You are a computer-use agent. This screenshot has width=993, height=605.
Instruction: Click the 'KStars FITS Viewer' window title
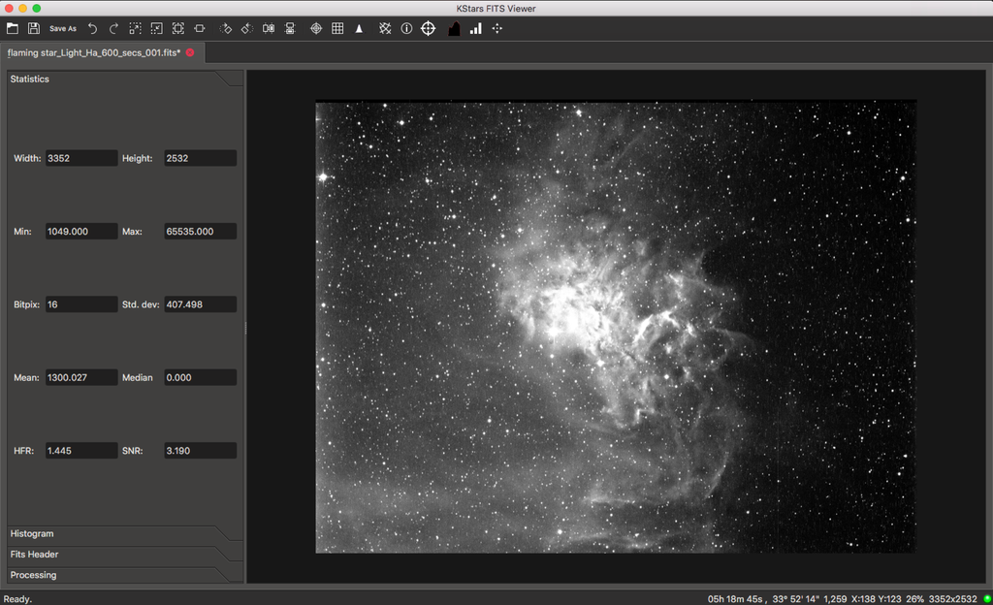click(x=496, y=8)
